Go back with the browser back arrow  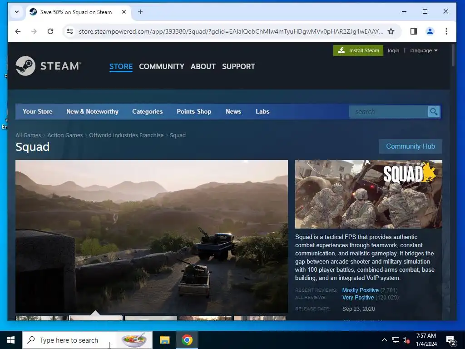[18, 31]
